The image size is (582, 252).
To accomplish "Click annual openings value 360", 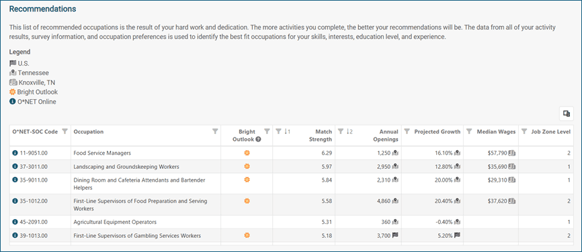I will (386, 222).
